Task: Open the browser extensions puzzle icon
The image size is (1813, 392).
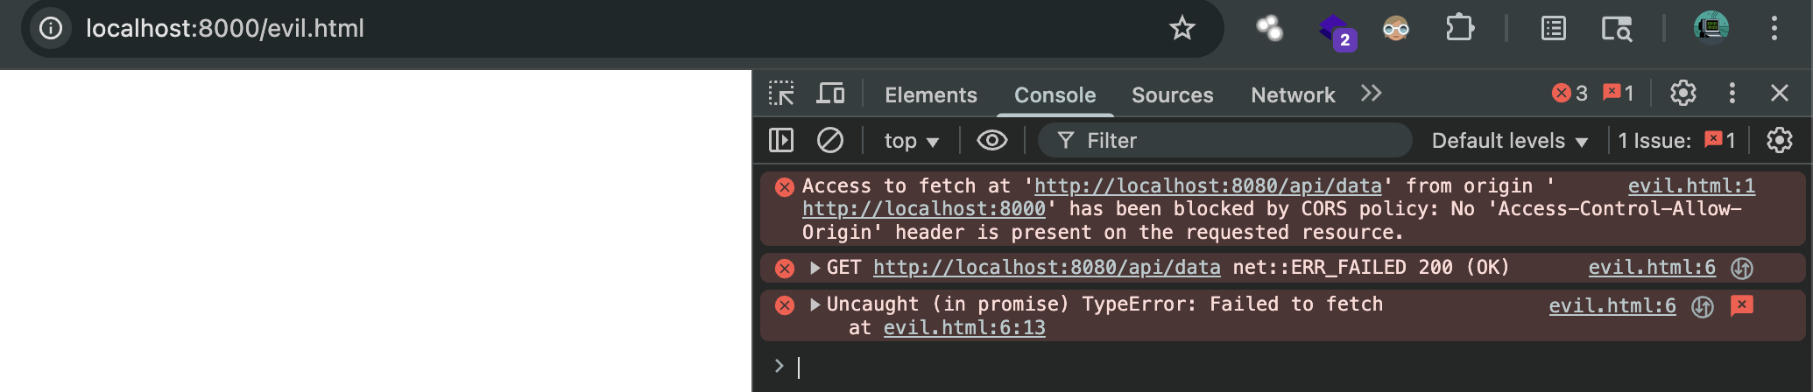Action: coord(1459,28)
